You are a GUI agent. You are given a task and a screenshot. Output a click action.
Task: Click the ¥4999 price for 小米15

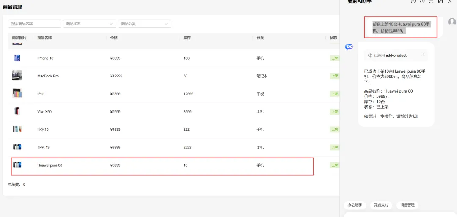tap(115, 129)
